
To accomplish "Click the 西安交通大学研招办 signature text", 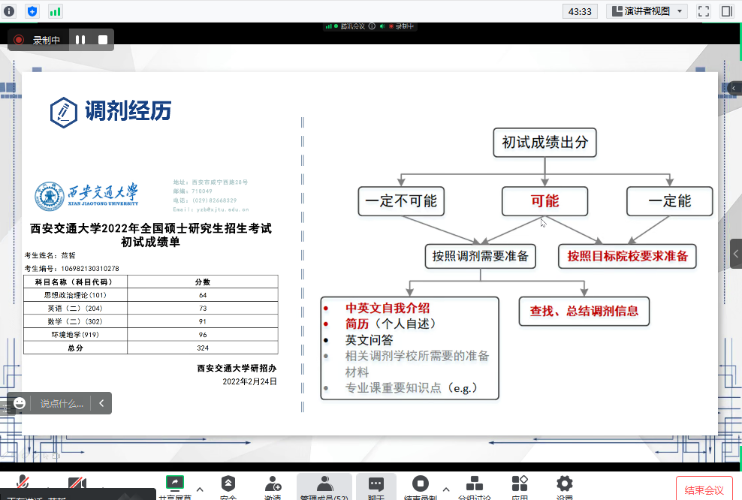I will click(237, 368).
